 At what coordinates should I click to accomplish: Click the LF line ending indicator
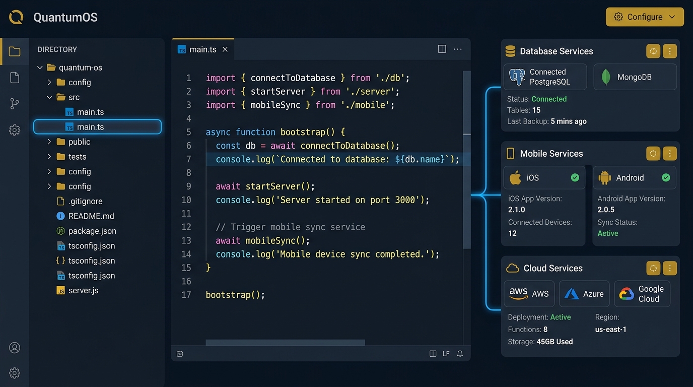coord(446,354)
